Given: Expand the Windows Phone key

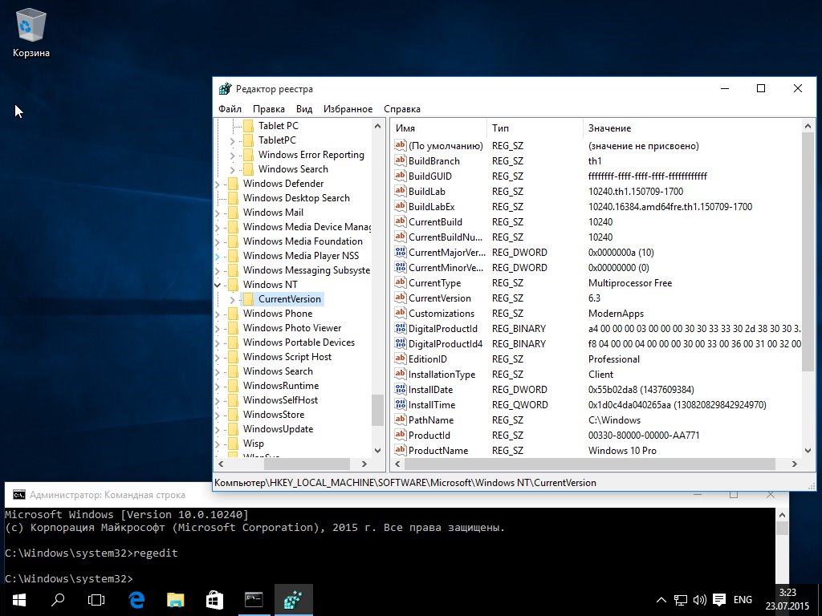Looking at the screenshot, I should tap(218, 314).
